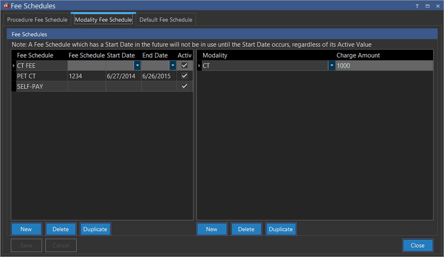Sort by the Charge Amount column header
The width and height of the screenshot is (444, 257).
358,55
